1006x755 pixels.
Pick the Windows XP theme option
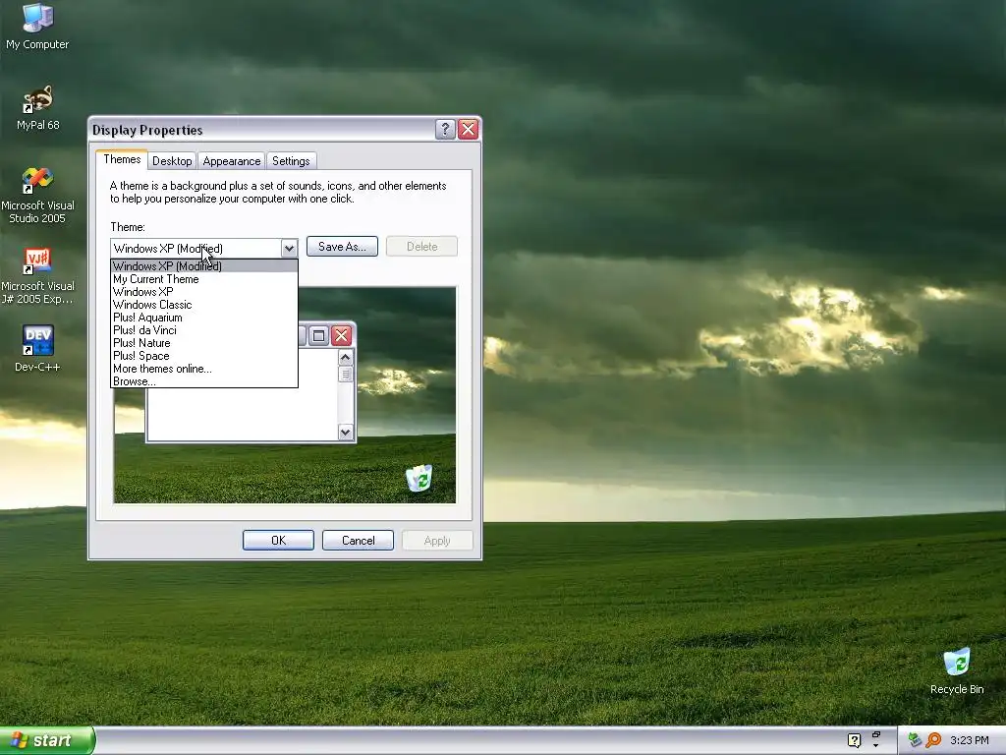click(x=204, y=291)
